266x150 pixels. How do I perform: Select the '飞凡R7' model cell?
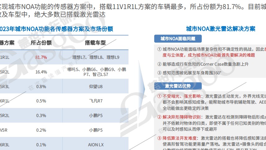point(96,101)
